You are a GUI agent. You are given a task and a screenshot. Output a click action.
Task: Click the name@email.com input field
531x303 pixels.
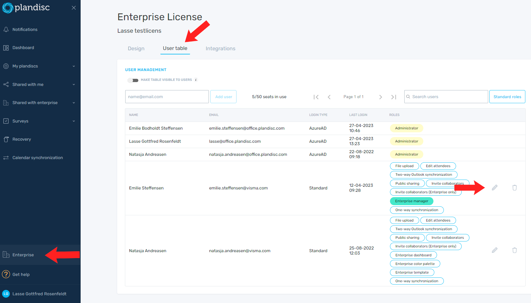click(x=167, y=97)
